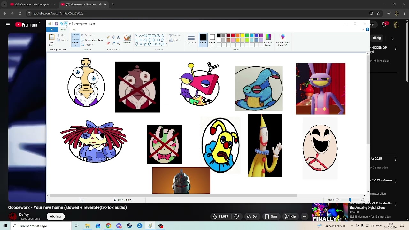409x230 pixels.
Task: Select the Eraser tool
Action: pyautogui.click(x=108, y=43)
